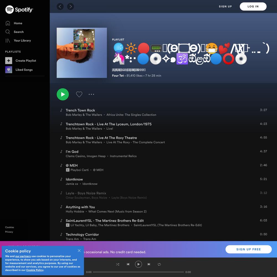Viewport: 277px width, 277px height.
Task: Open Africa Unite: The Singles Collection album
Action: 131,115
